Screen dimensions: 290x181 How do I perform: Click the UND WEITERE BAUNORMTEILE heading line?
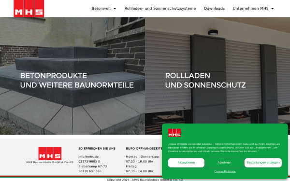[x=77, y=85]
